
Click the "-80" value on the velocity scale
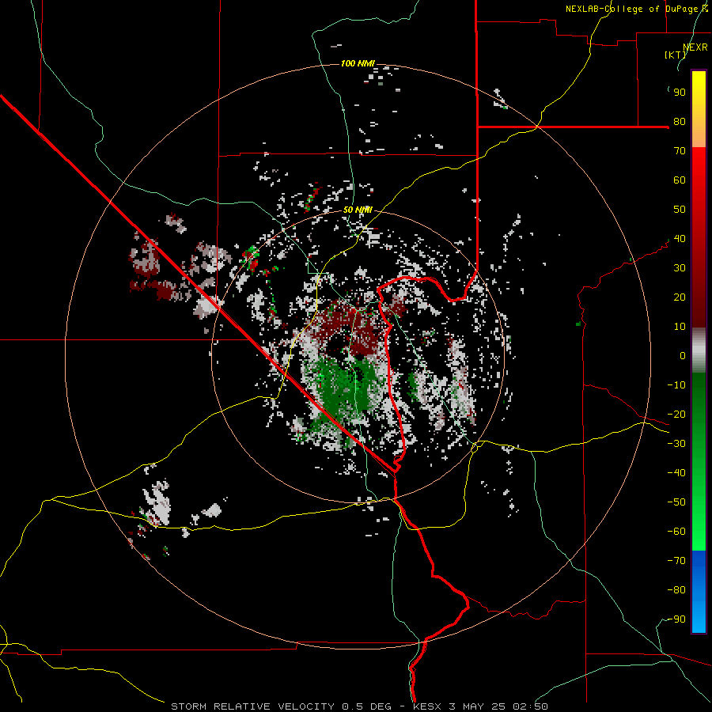(x=676, y=590)
